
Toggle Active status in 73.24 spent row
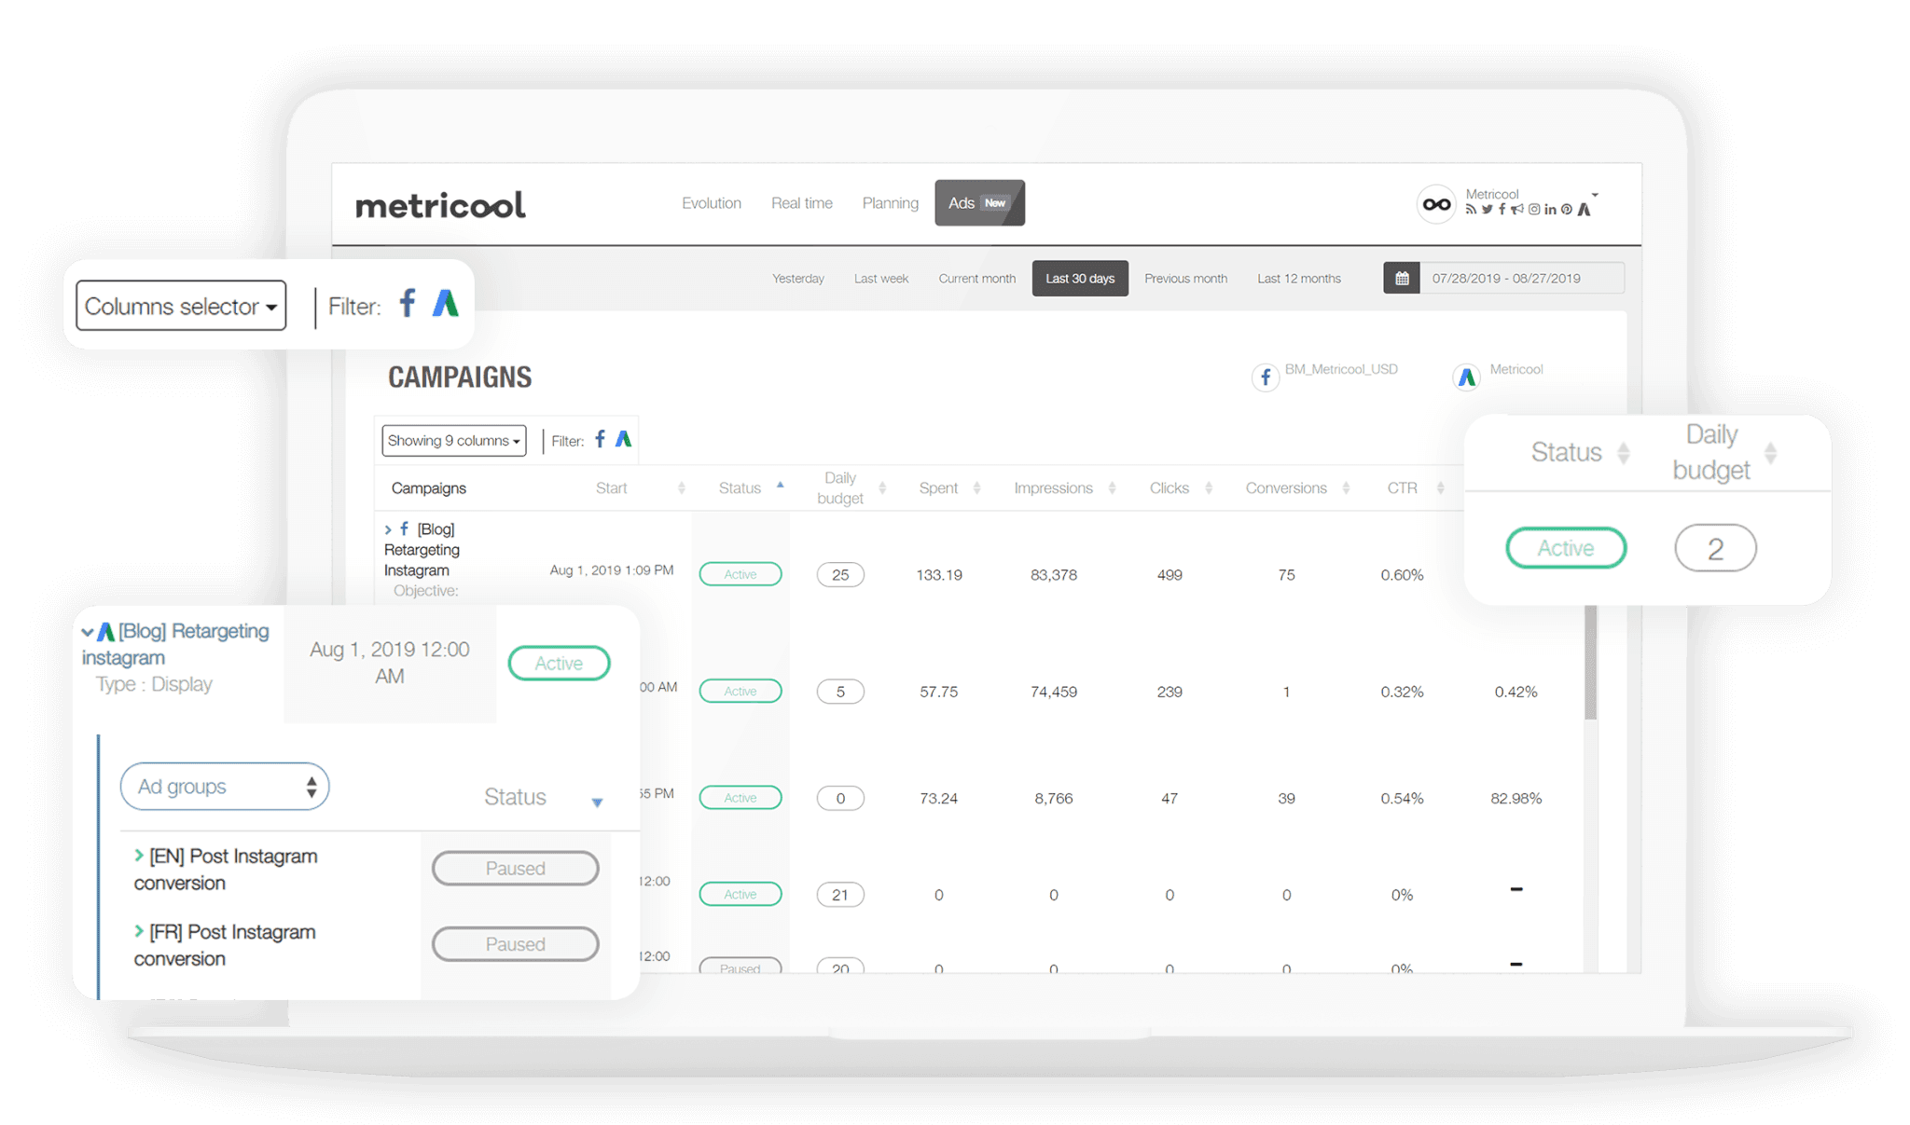click(740, 798)
